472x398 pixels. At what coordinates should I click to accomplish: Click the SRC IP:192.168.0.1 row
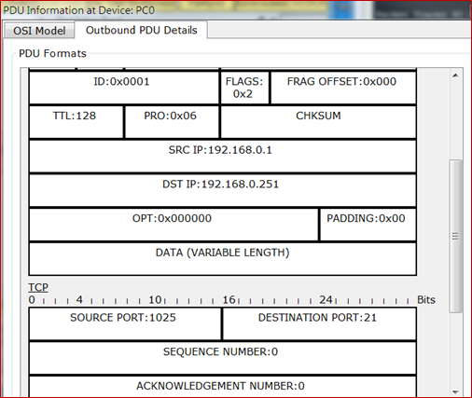point(223,156)
